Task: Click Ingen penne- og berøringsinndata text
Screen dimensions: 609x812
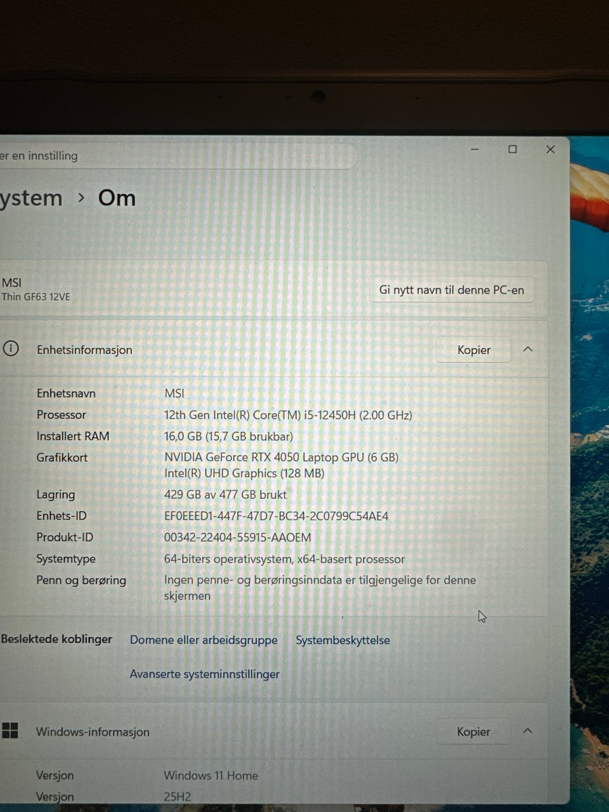Action: coord(320,587)
